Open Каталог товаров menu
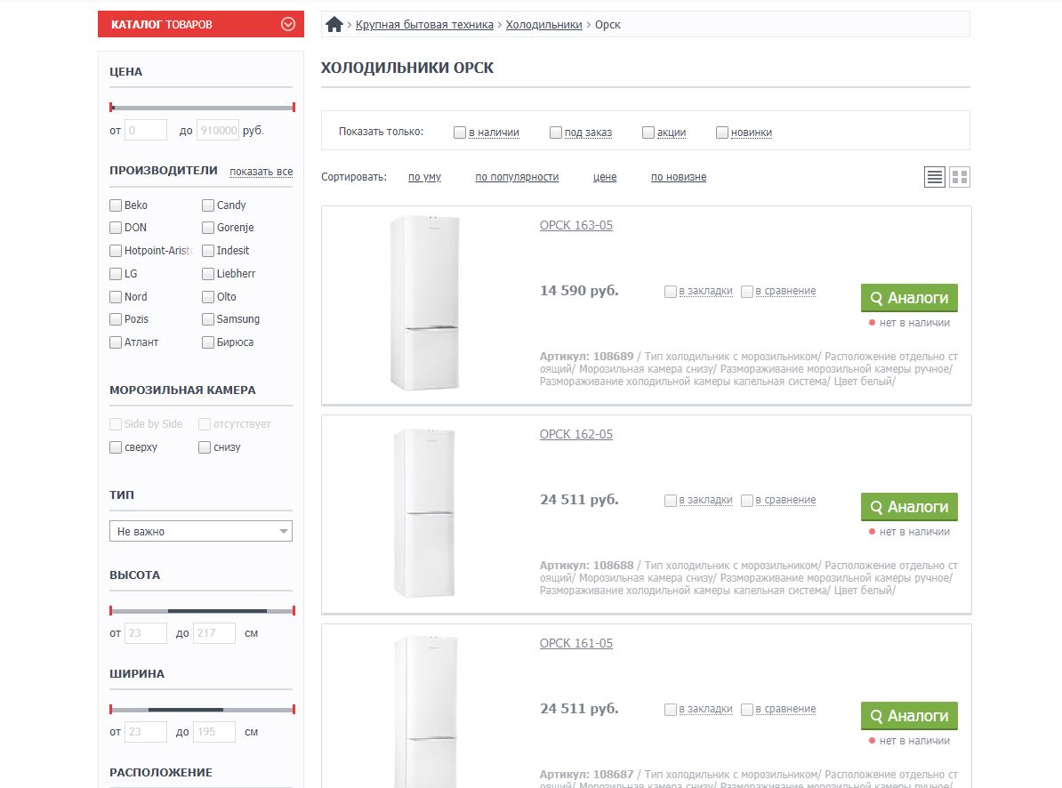1062x788 pixels. [x=200, y=24]
